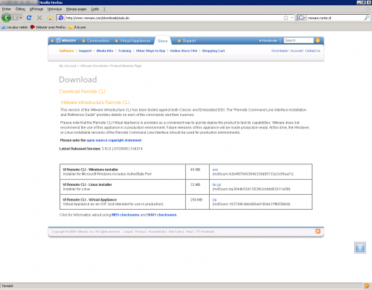Click the VMware search go button

318,40
